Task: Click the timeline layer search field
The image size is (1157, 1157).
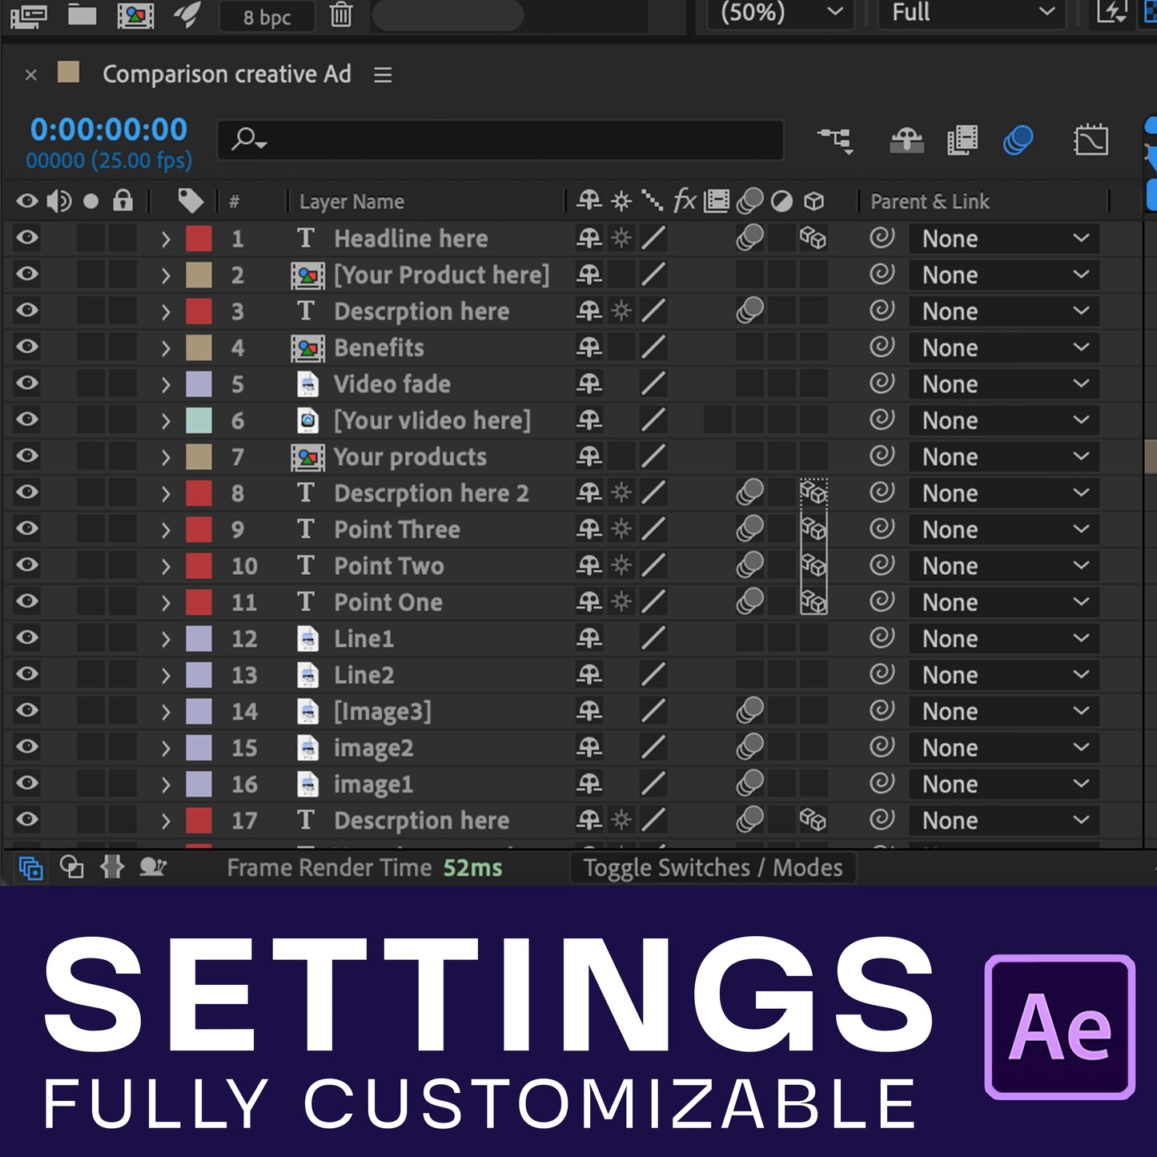Action: [x=500, y=140]
